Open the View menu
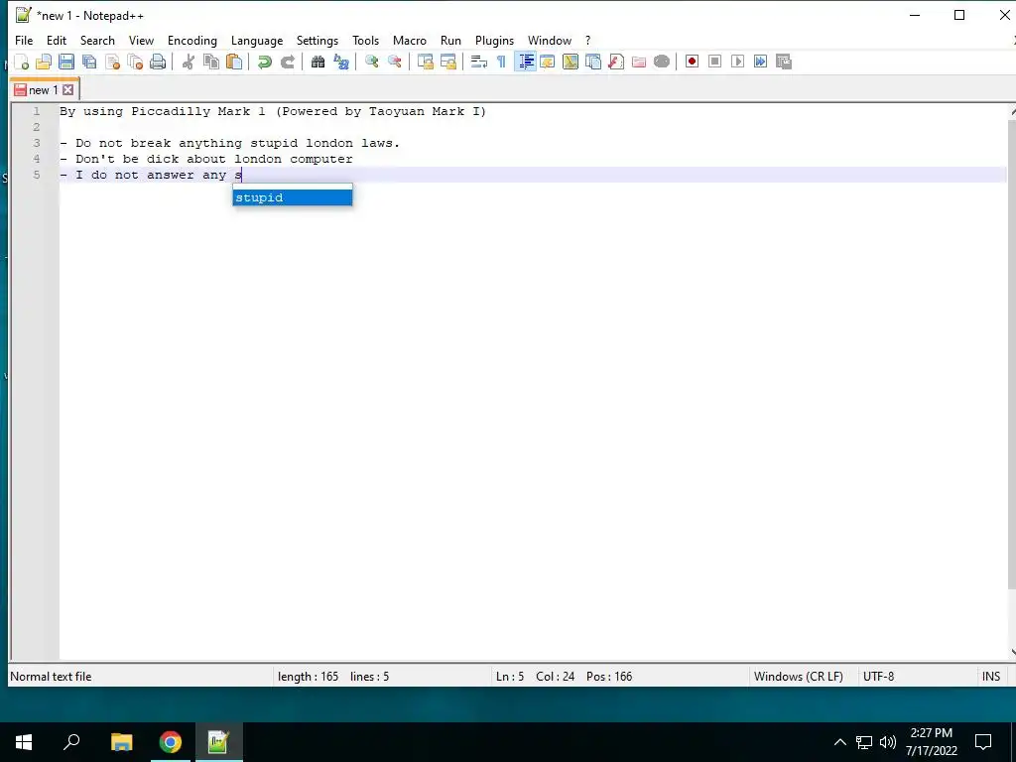 (141, 40)
